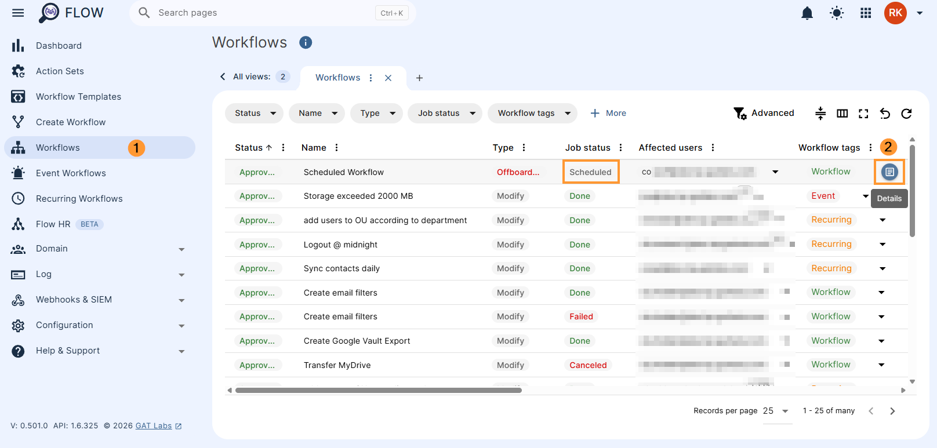Viewport: 937px width, 448px height.
Task: Open Workflow tags column options menu
Action: pyautogui.click(x=870, y=148)
